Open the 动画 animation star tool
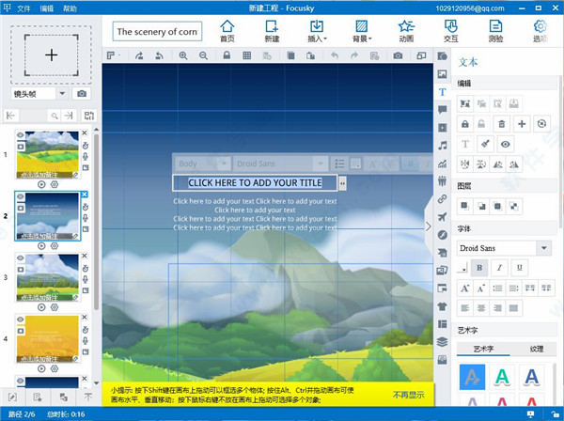The height and width of the screenshot is (421, 564). pyautogui.click(x=404, y=30)
